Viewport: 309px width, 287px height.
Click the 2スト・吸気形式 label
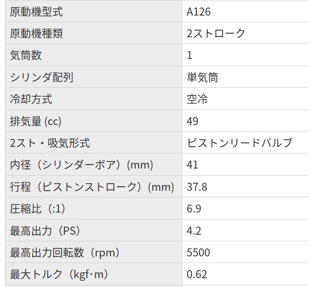click(x=50, y=143)
